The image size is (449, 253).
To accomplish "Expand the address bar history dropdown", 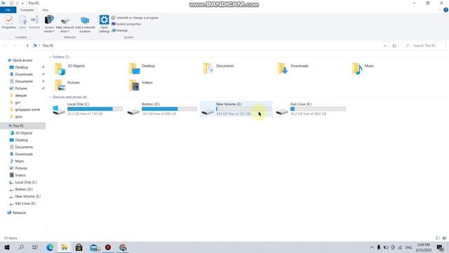I will [x=385, y=46].
